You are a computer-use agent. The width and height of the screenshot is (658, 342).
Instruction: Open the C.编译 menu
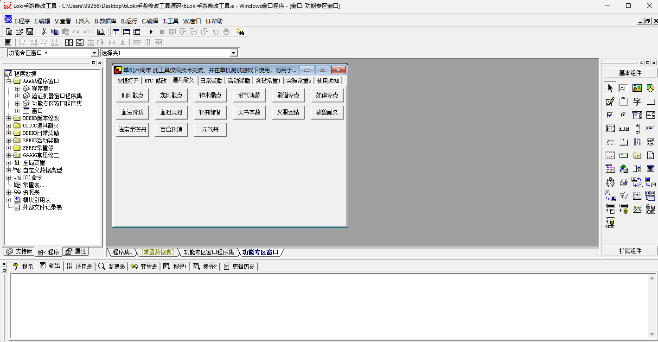click(x=150, y=21)
